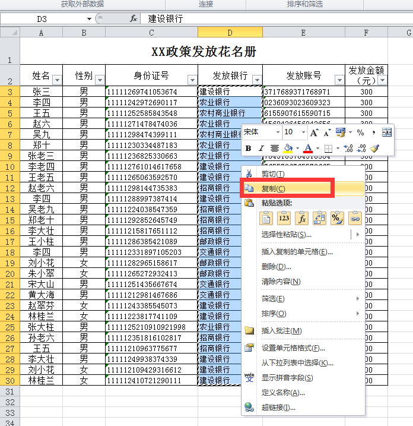
Task: Open the fill color dropdown arrow
Action: pyautogui.click(x=297, y=149)
